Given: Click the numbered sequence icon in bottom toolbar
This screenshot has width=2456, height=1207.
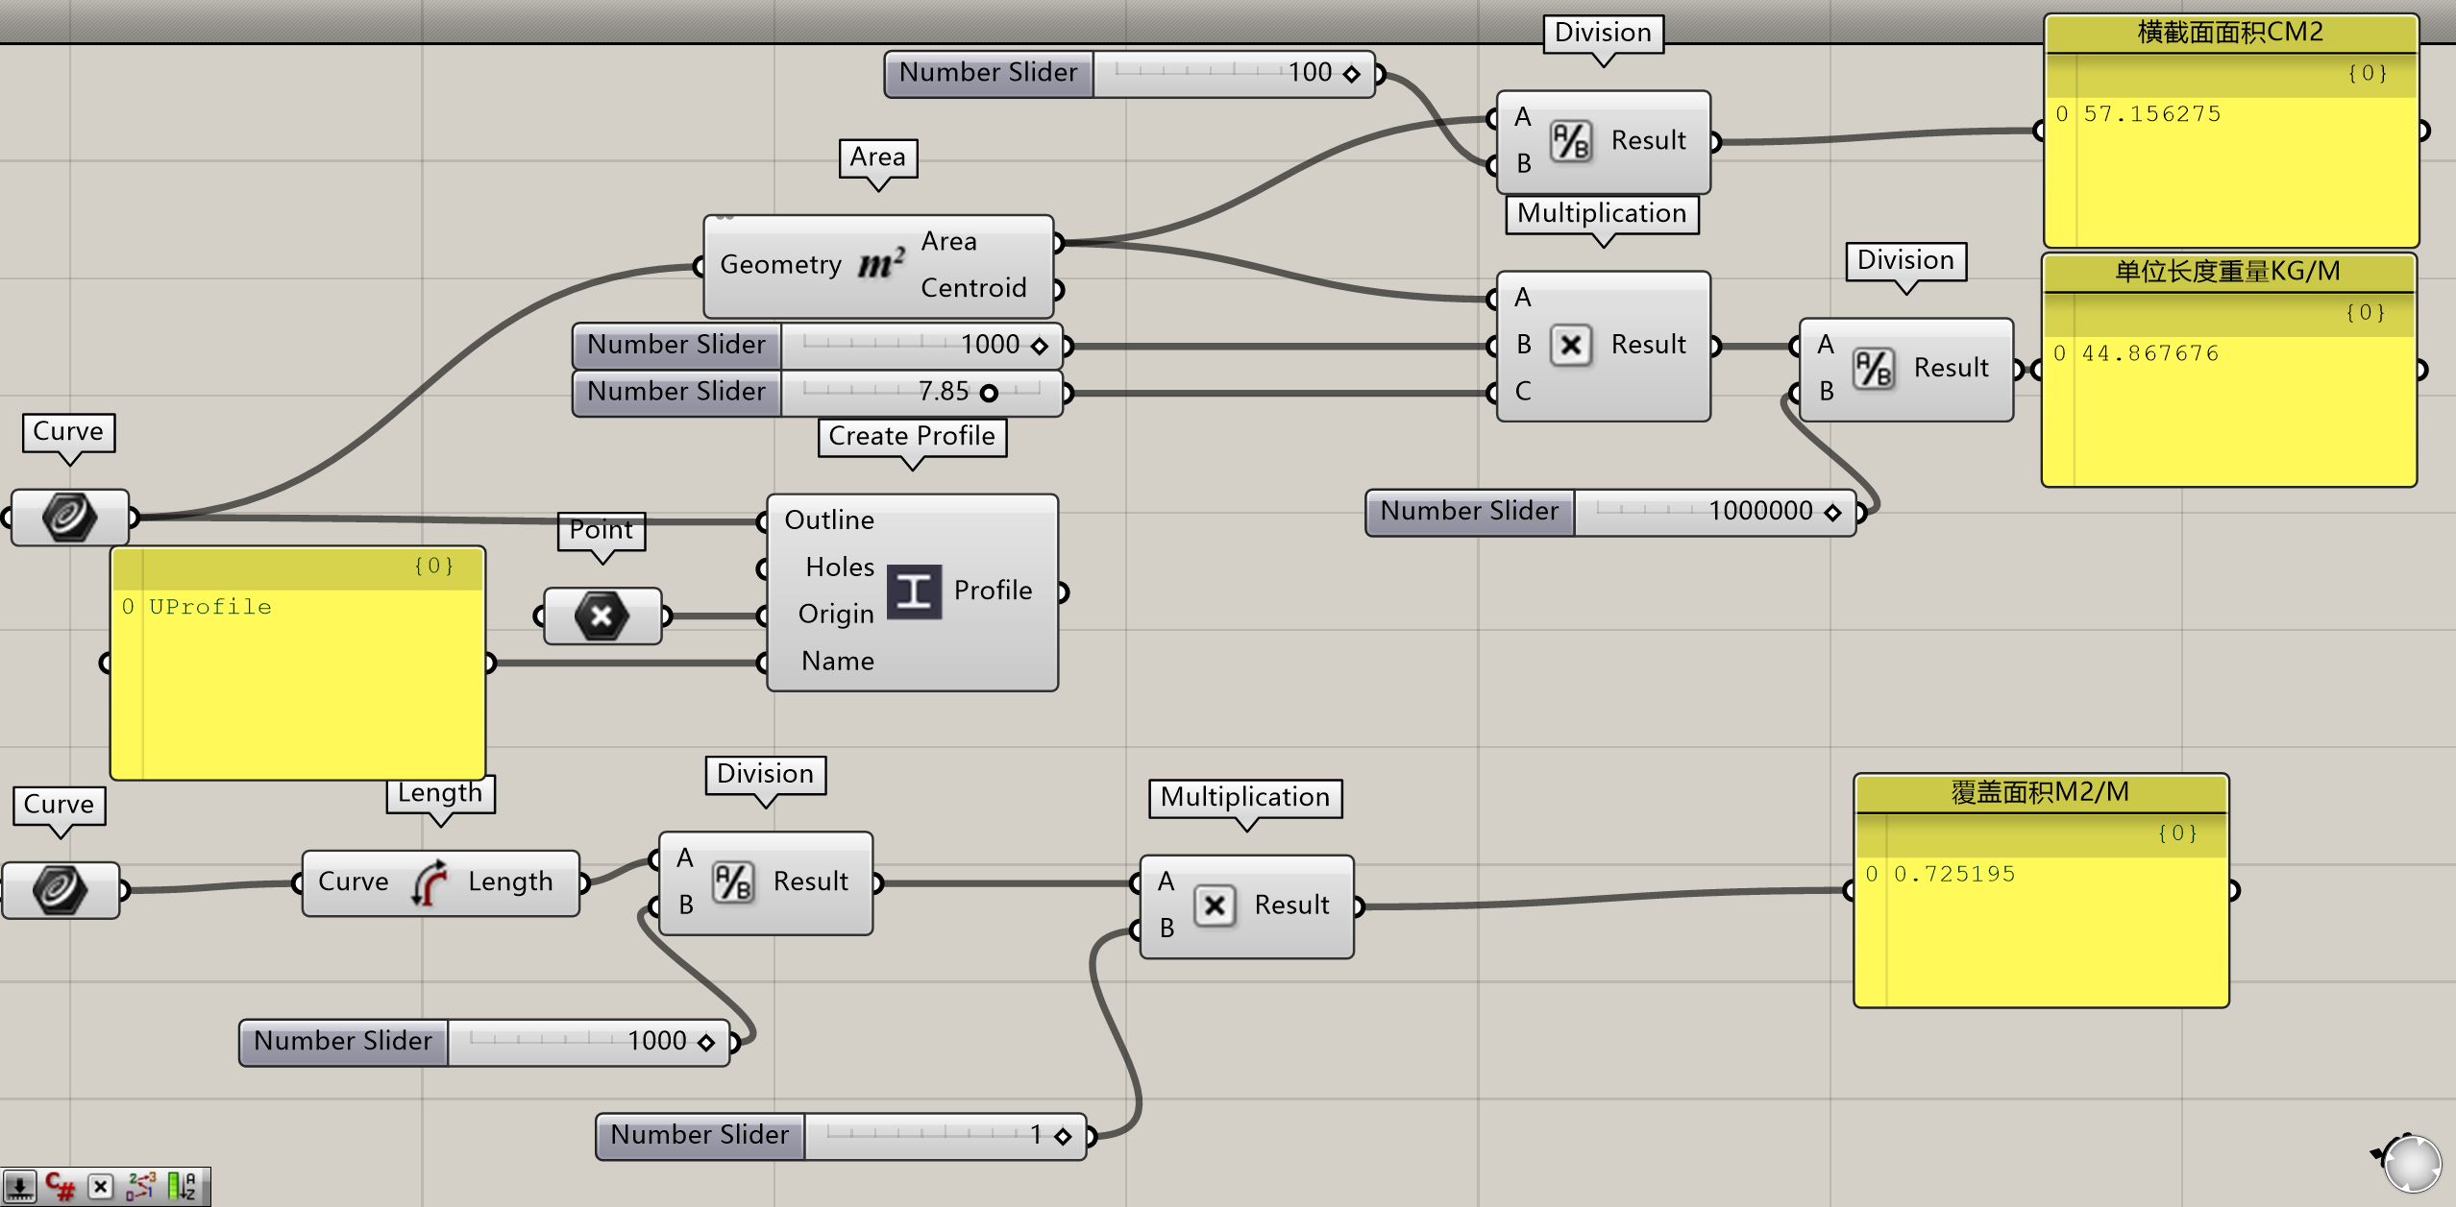Looking at the screenshot, I should 141,1187.
